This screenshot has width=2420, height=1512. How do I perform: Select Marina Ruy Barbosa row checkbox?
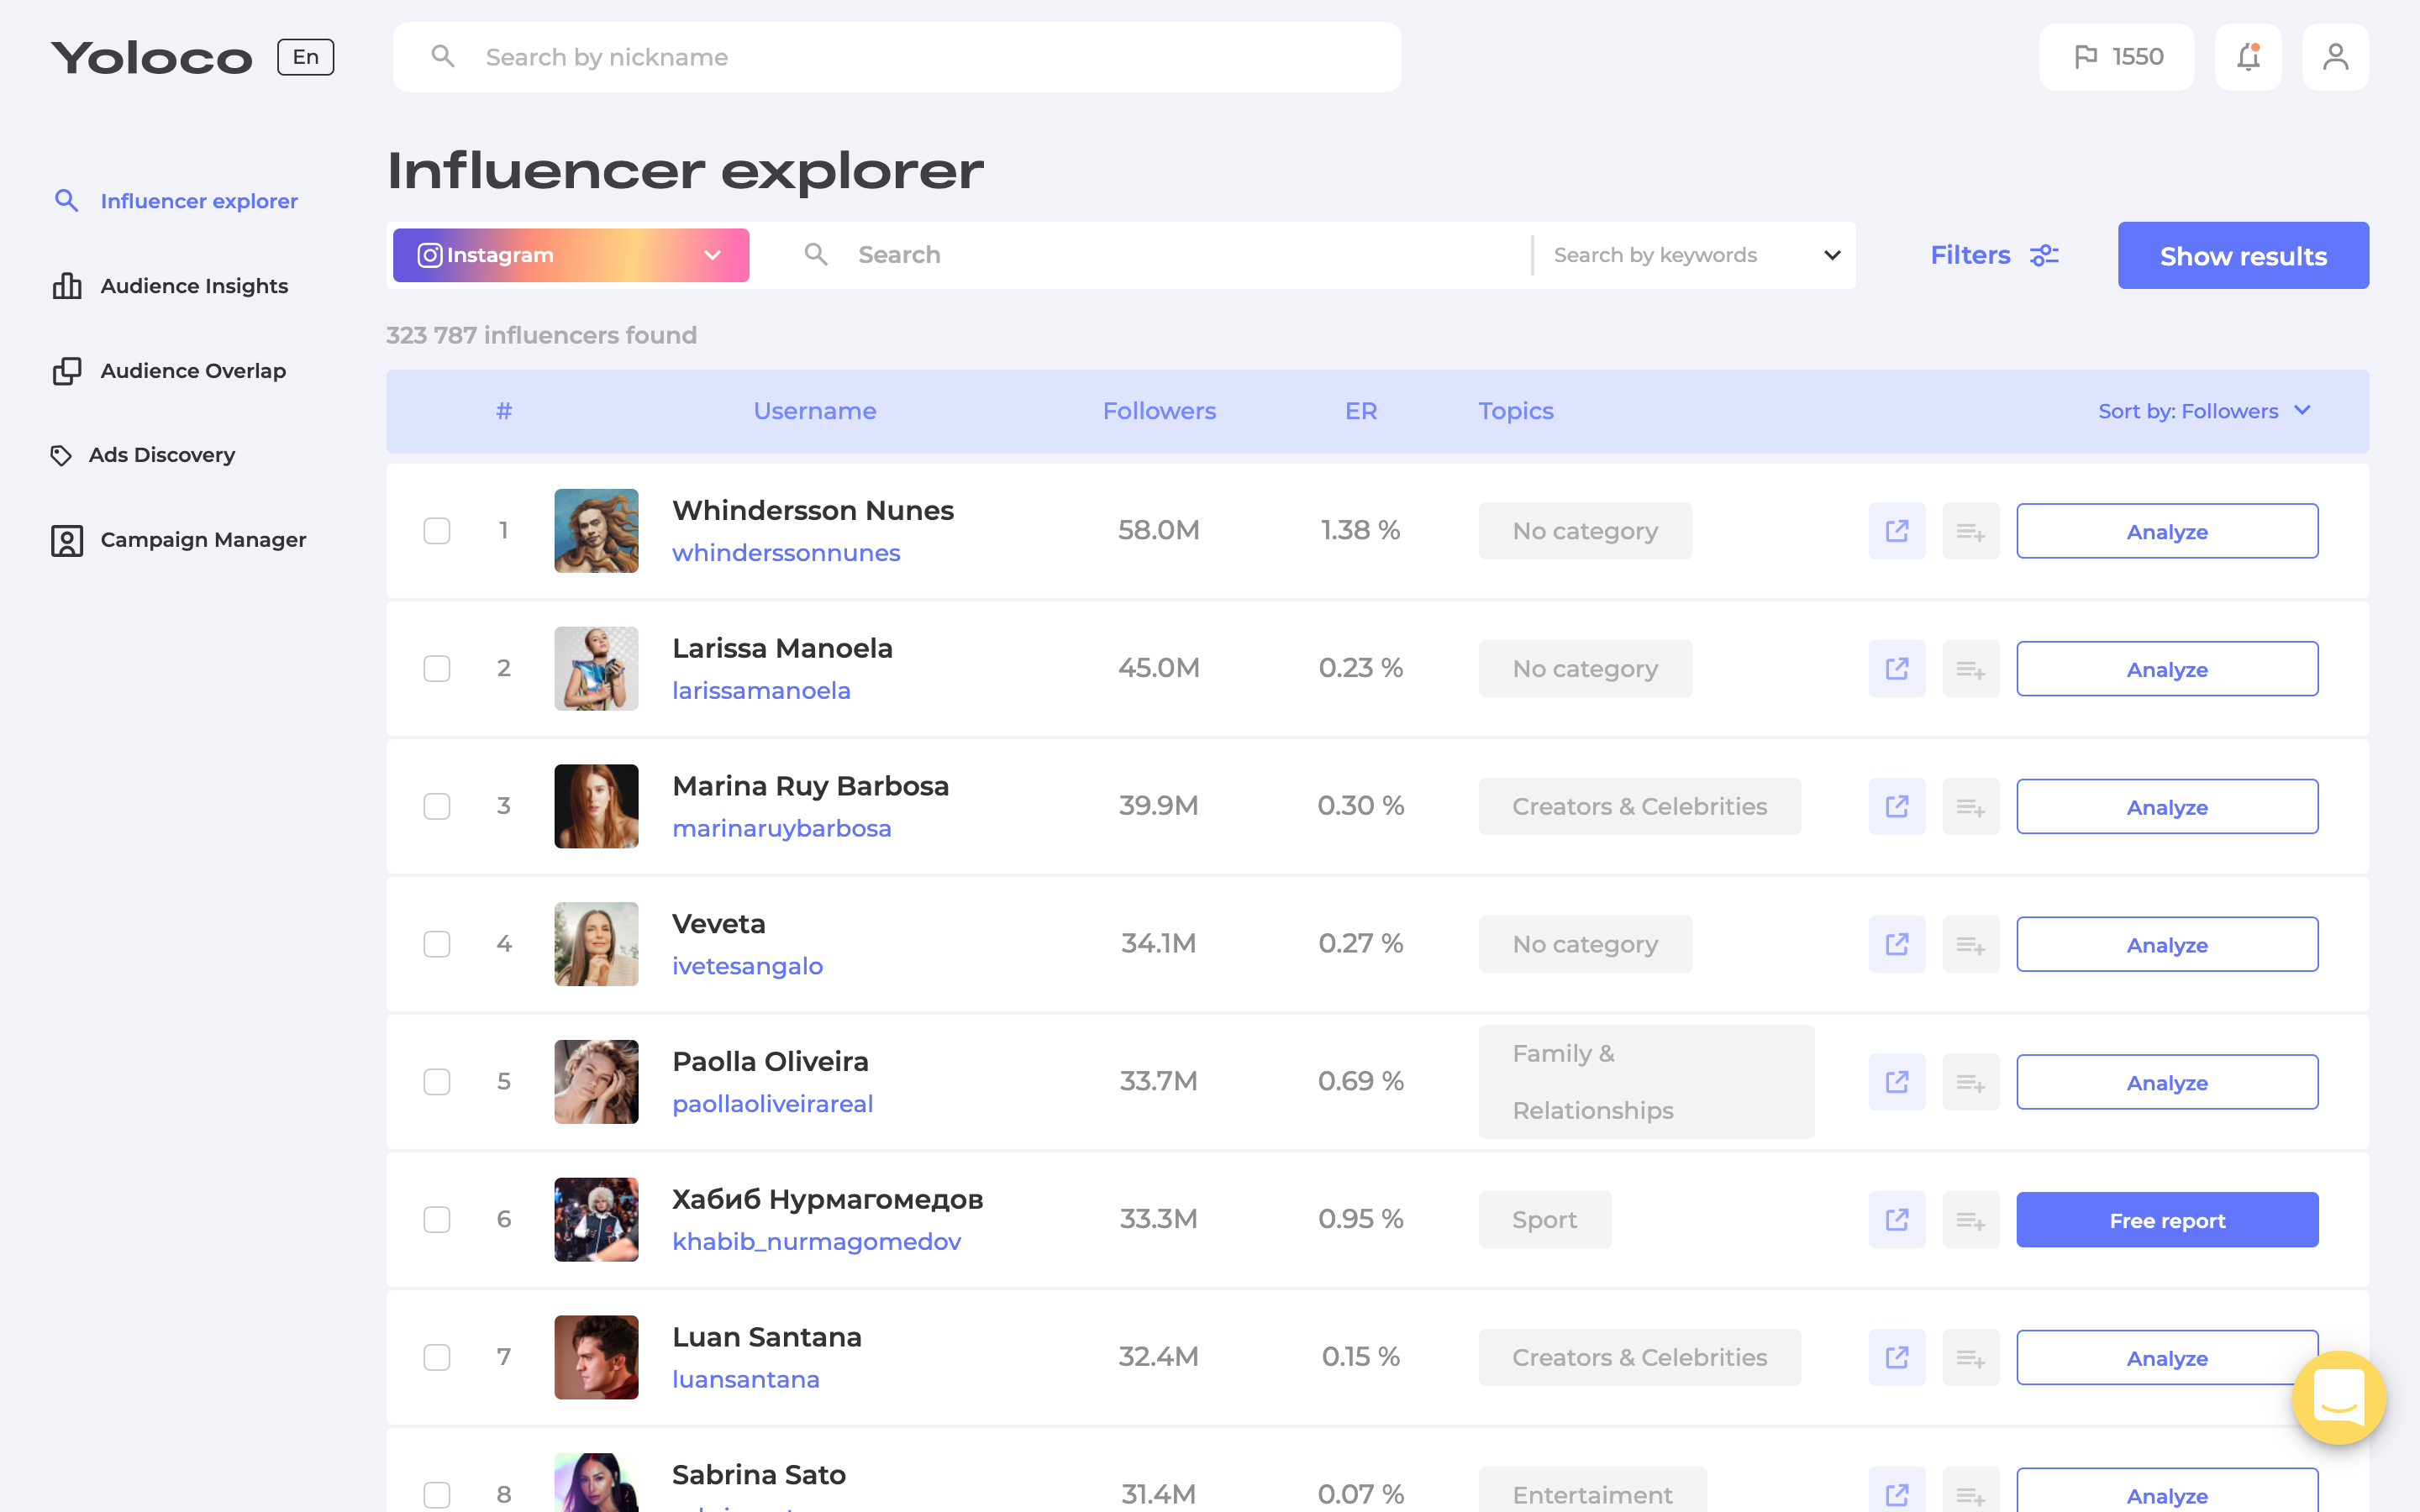pyautogui.click(x=437, y=806)
